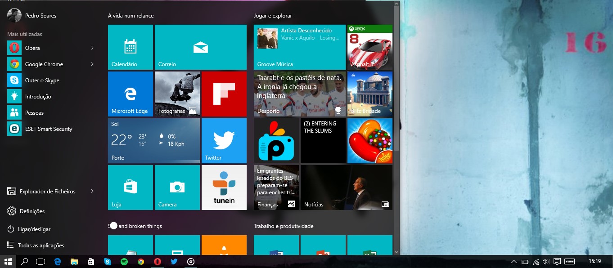The image size is (613, 268).
Task: Open the Pessoas app entry
Action: 51,113
